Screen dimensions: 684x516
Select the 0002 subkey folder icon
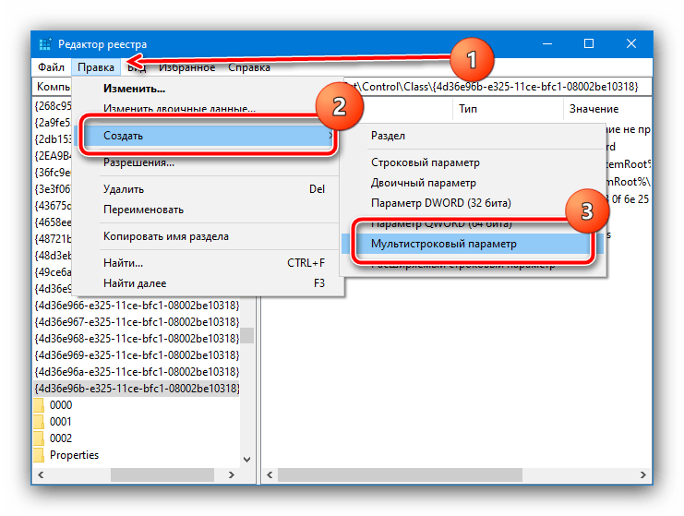click(x=39, y=438)
